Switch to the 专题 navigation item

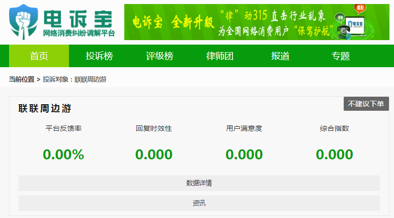341,56
